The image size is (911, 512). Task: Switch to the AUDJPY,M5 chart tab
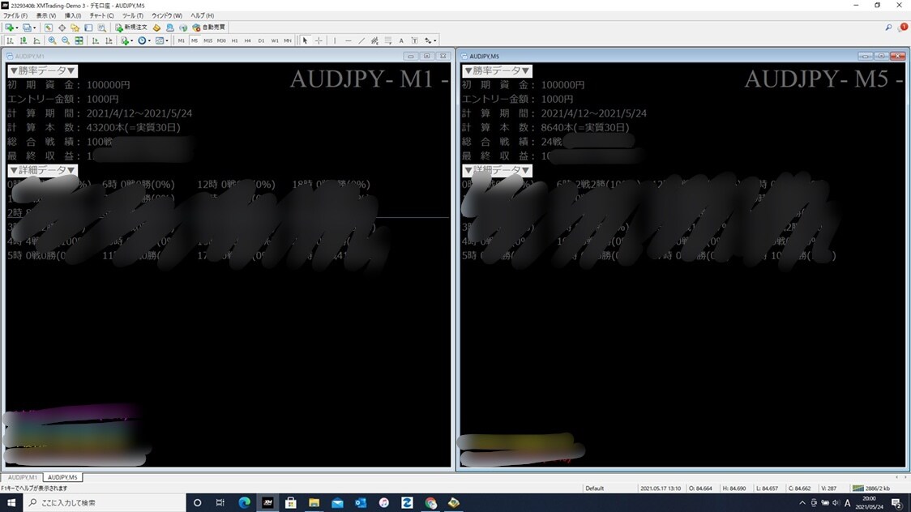tap(62, 477)
